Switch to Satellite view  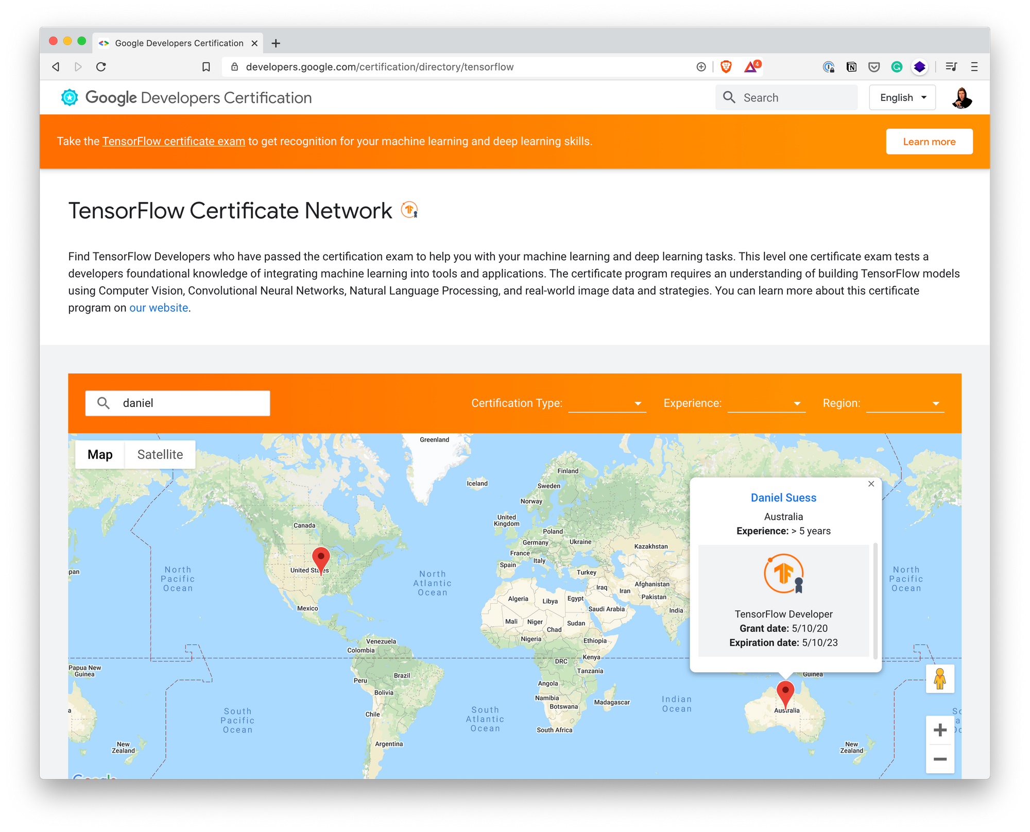click(160, 454)
